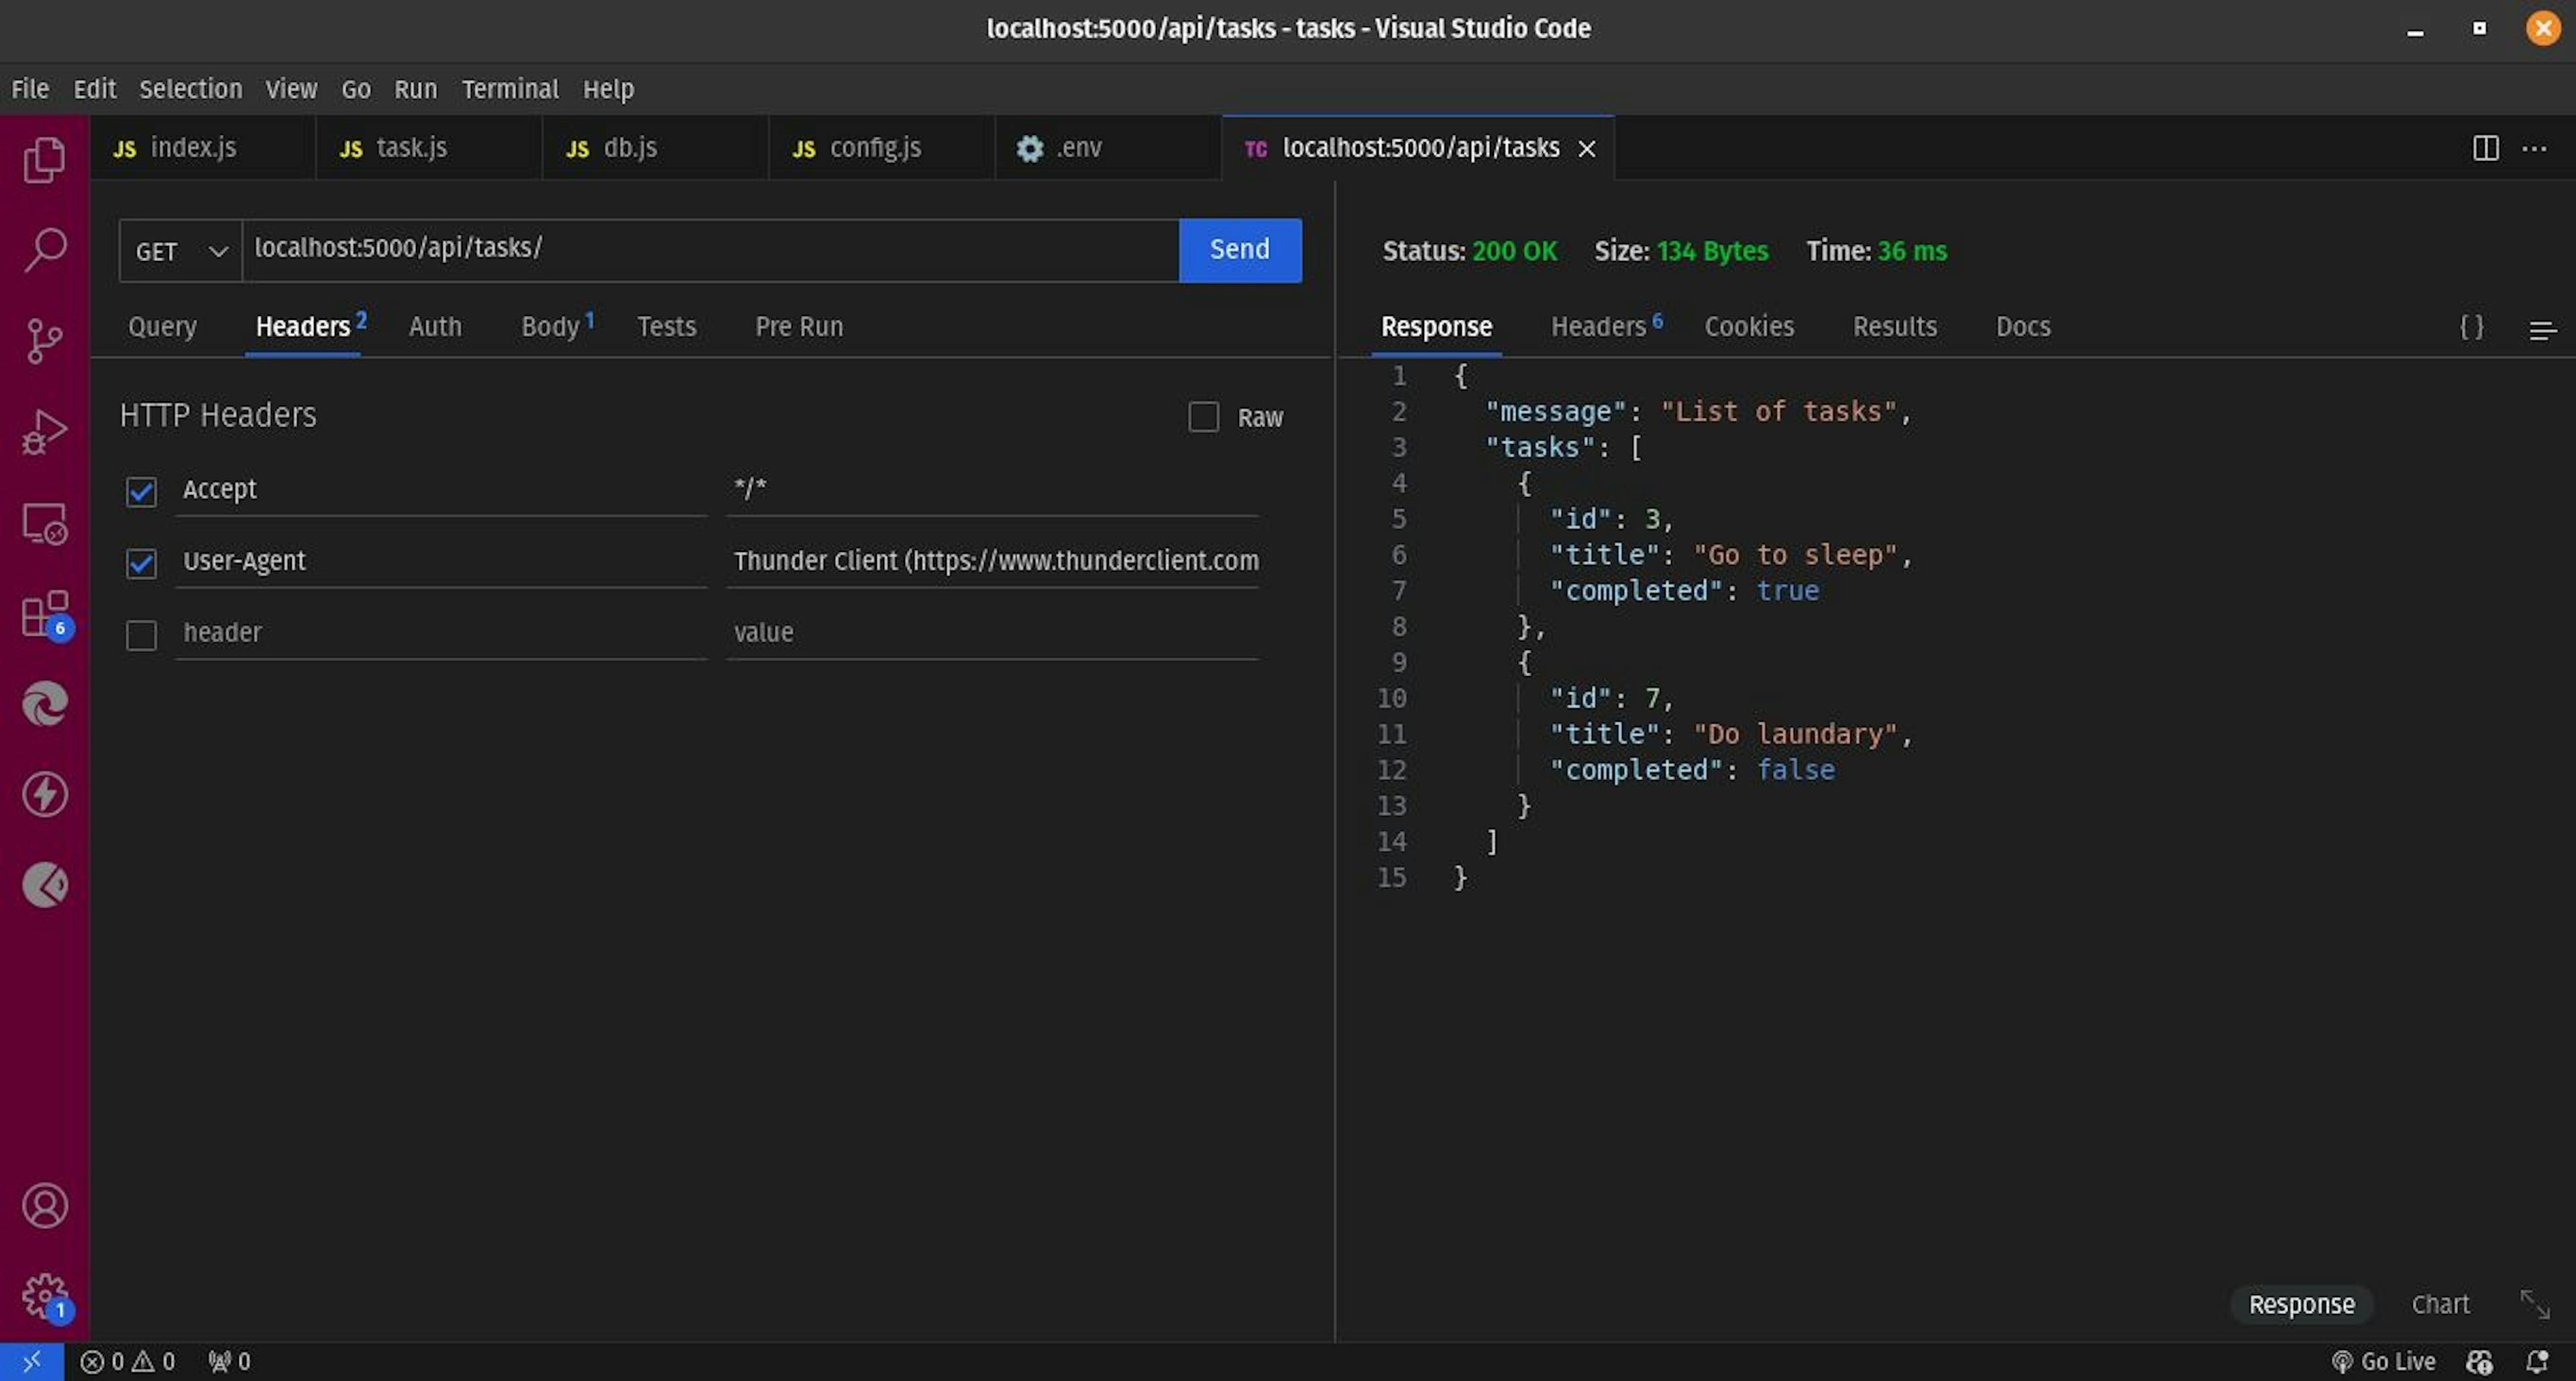This screenshot has width=2576, height=1381.
Task: Click the notifications bell in status bar
Action: [2537, 1361]
